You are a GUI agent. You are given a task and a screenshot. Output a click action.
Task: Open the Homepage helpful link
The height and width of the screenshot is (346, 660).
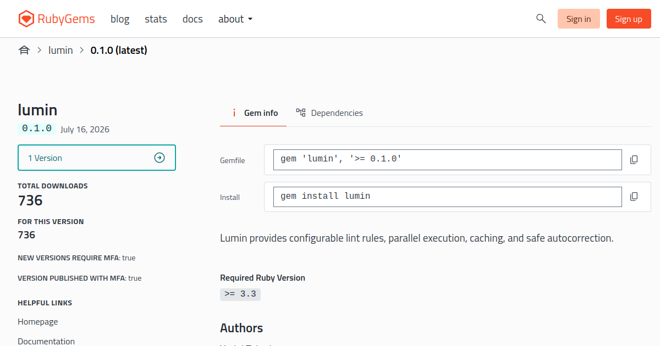point(37,322)
